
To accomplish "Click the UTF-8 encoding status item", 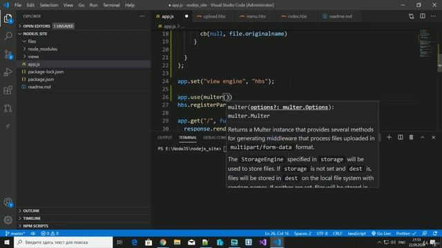I will [322, 234].
